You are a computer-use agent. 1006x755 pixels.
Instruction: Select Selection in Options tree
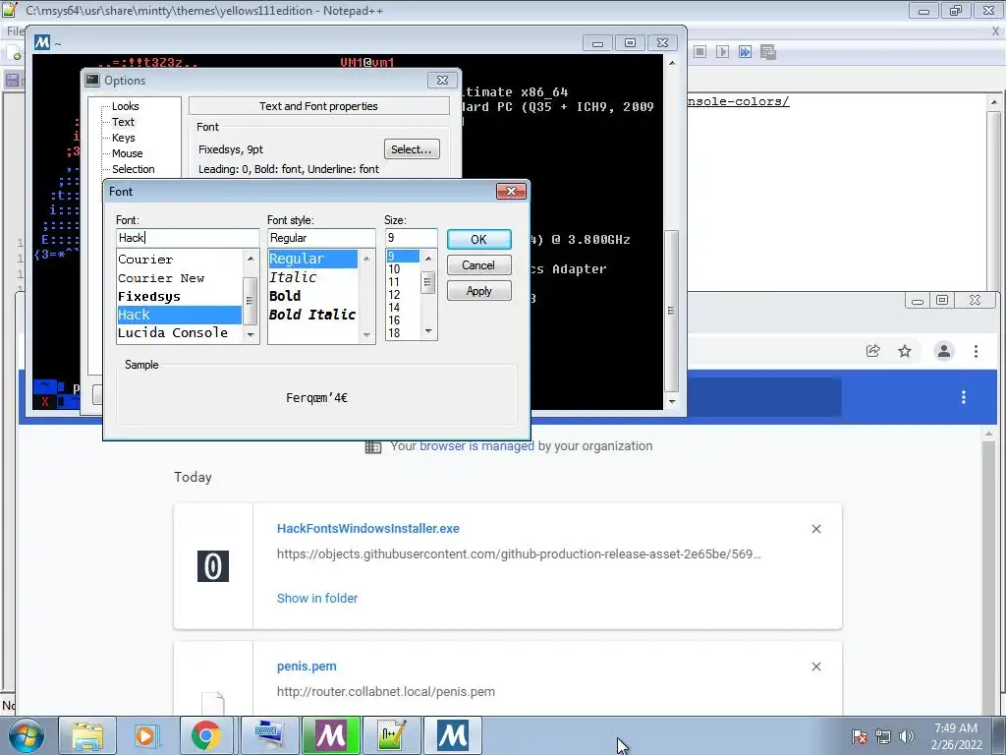tap(133, 169)
